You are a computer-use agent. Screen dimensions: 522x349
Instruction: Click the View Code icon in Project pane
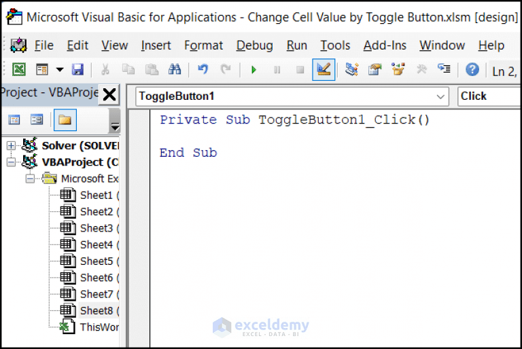tap(14, 120)
